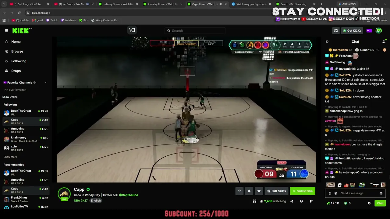Report the stream with the exclamation icon
The height and width of the screenshot is (219, 390).
point(301,201)
